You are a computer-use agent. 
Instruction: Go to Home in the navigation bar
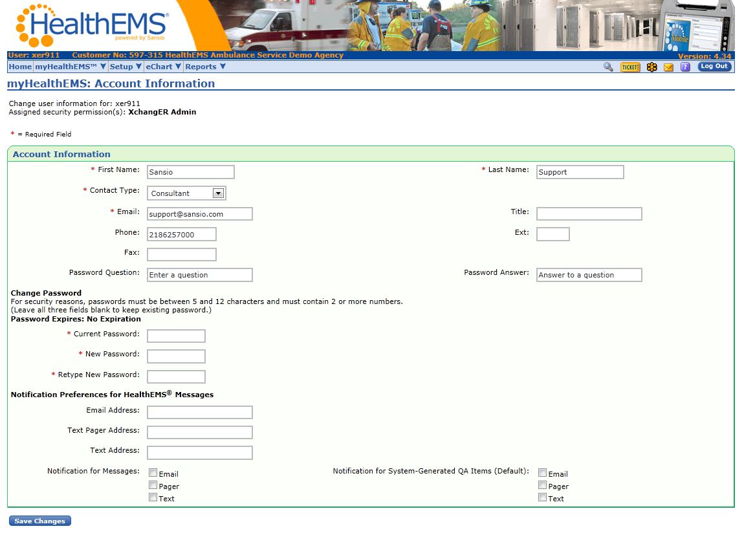[20, 67]
